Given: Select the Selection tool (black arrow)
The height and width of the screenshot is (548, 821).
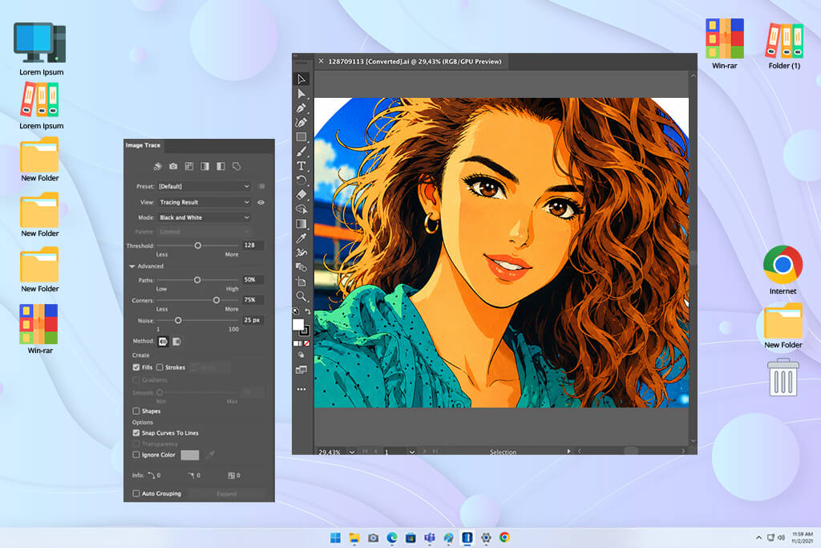Looking at the screenshot, I should pyautogui.click(x=301, y=79).
